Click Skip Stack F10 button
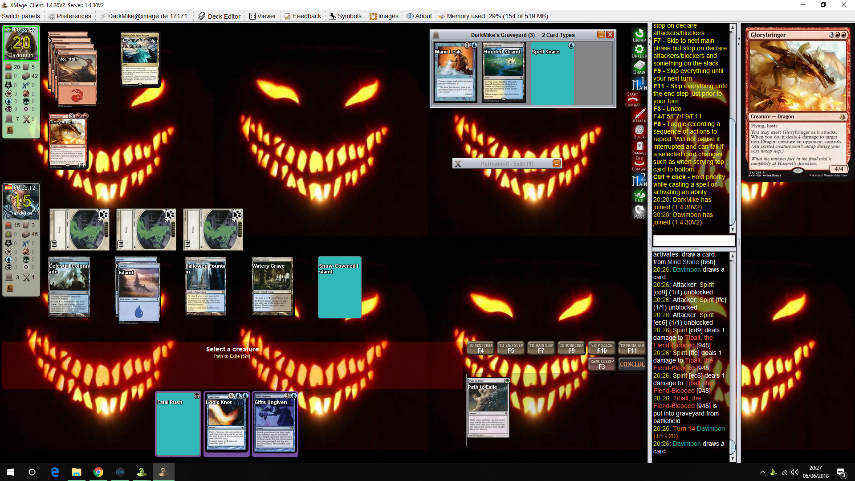Image resolution: width=855 pixels, height=481 pixels. pyautogui.click(x=602, y=348)
